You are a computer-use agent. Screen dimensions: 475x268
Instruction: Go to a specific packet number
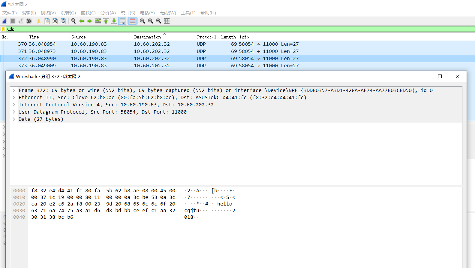[x=98, y=21]
